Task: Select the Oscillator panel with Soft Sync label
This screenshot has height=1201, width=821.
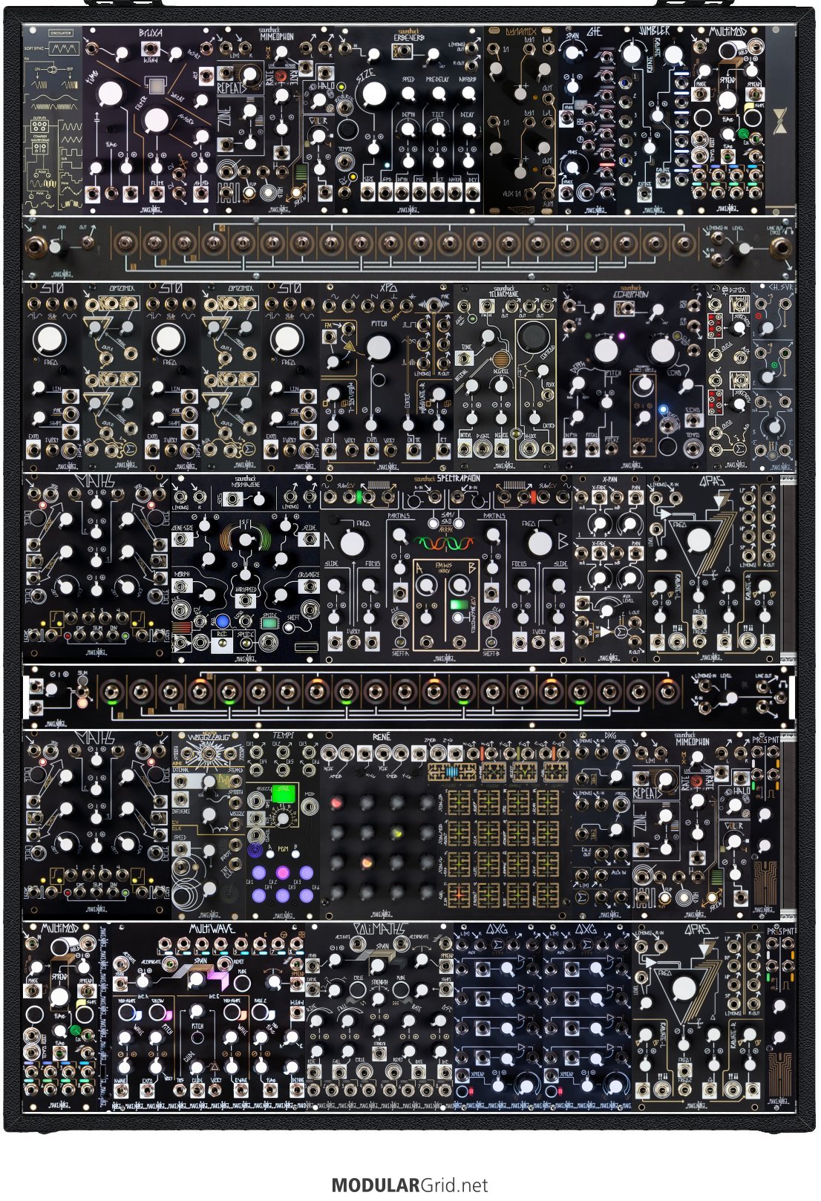Action: click(52, 120)
